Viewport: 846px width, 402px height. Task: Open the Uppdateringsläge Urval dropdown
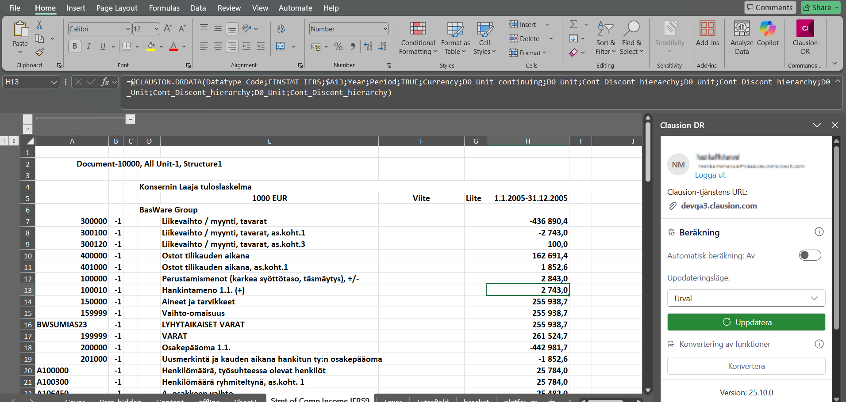pos(746,298)
